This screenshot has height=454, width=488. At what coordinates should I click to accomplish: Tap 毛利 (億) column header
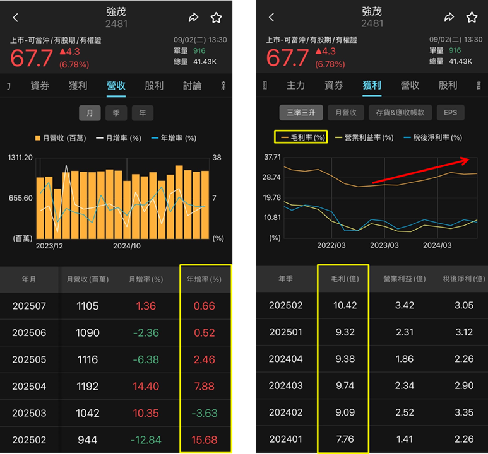tap(345, 279)
